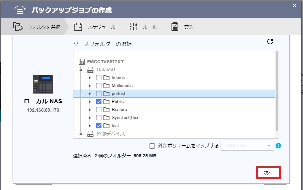Click the 次へ button
The height and width of the screenshot is (190, 303).
[x=268, y=173]
